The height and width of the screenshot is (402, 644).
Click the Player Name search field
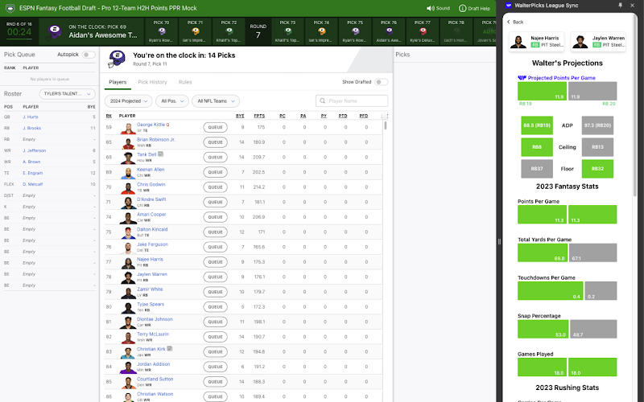pyautogui.click(x=352, y=101)
